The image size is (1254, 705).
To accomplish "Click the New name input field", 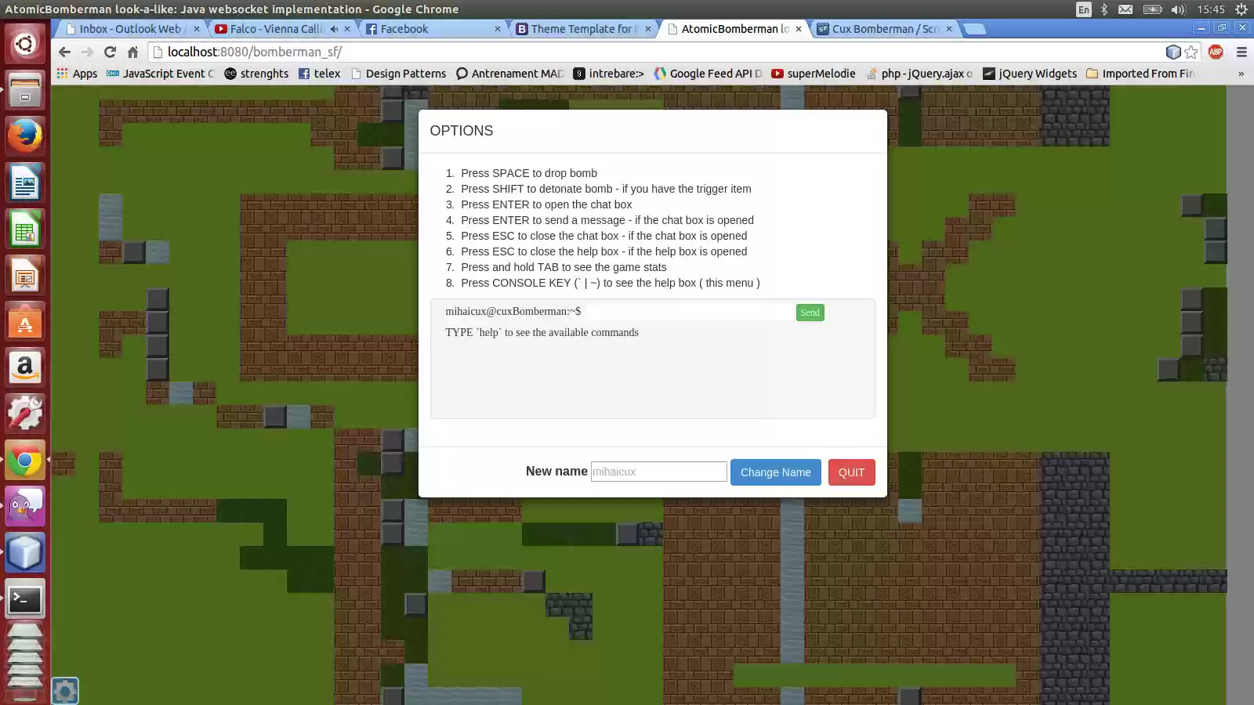I will [x=658, y=471].
